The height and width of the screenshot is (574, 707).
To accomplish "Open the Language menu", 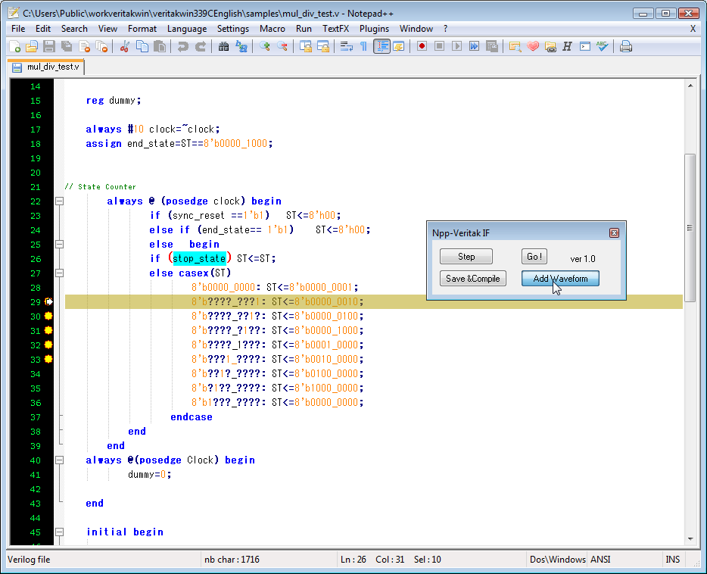I will point(187,29).
